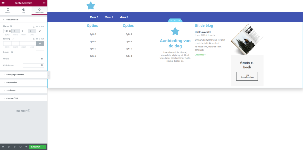Click the Padding Links input field
The width and height of the screenshot is (303, 150).
click(x=32, y=43)
